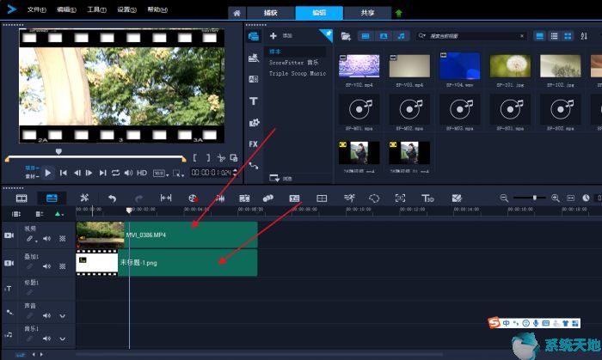Switch the library to thumbnail grid view
Image resolution: width=602 pixels, height=360 pixels.
pyautogui.click(x=568, y=36)
